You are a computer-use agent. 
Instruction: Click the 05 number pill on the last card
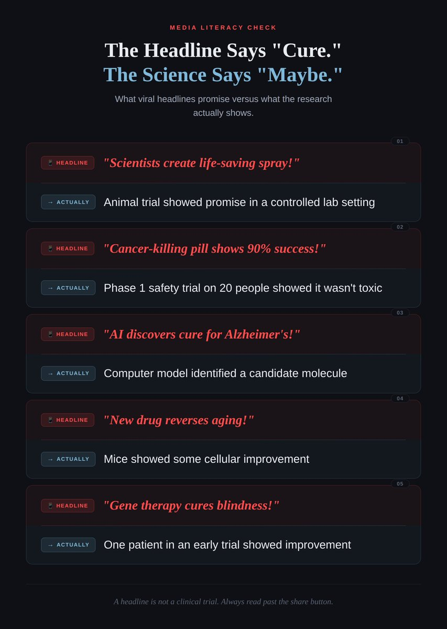400,483
